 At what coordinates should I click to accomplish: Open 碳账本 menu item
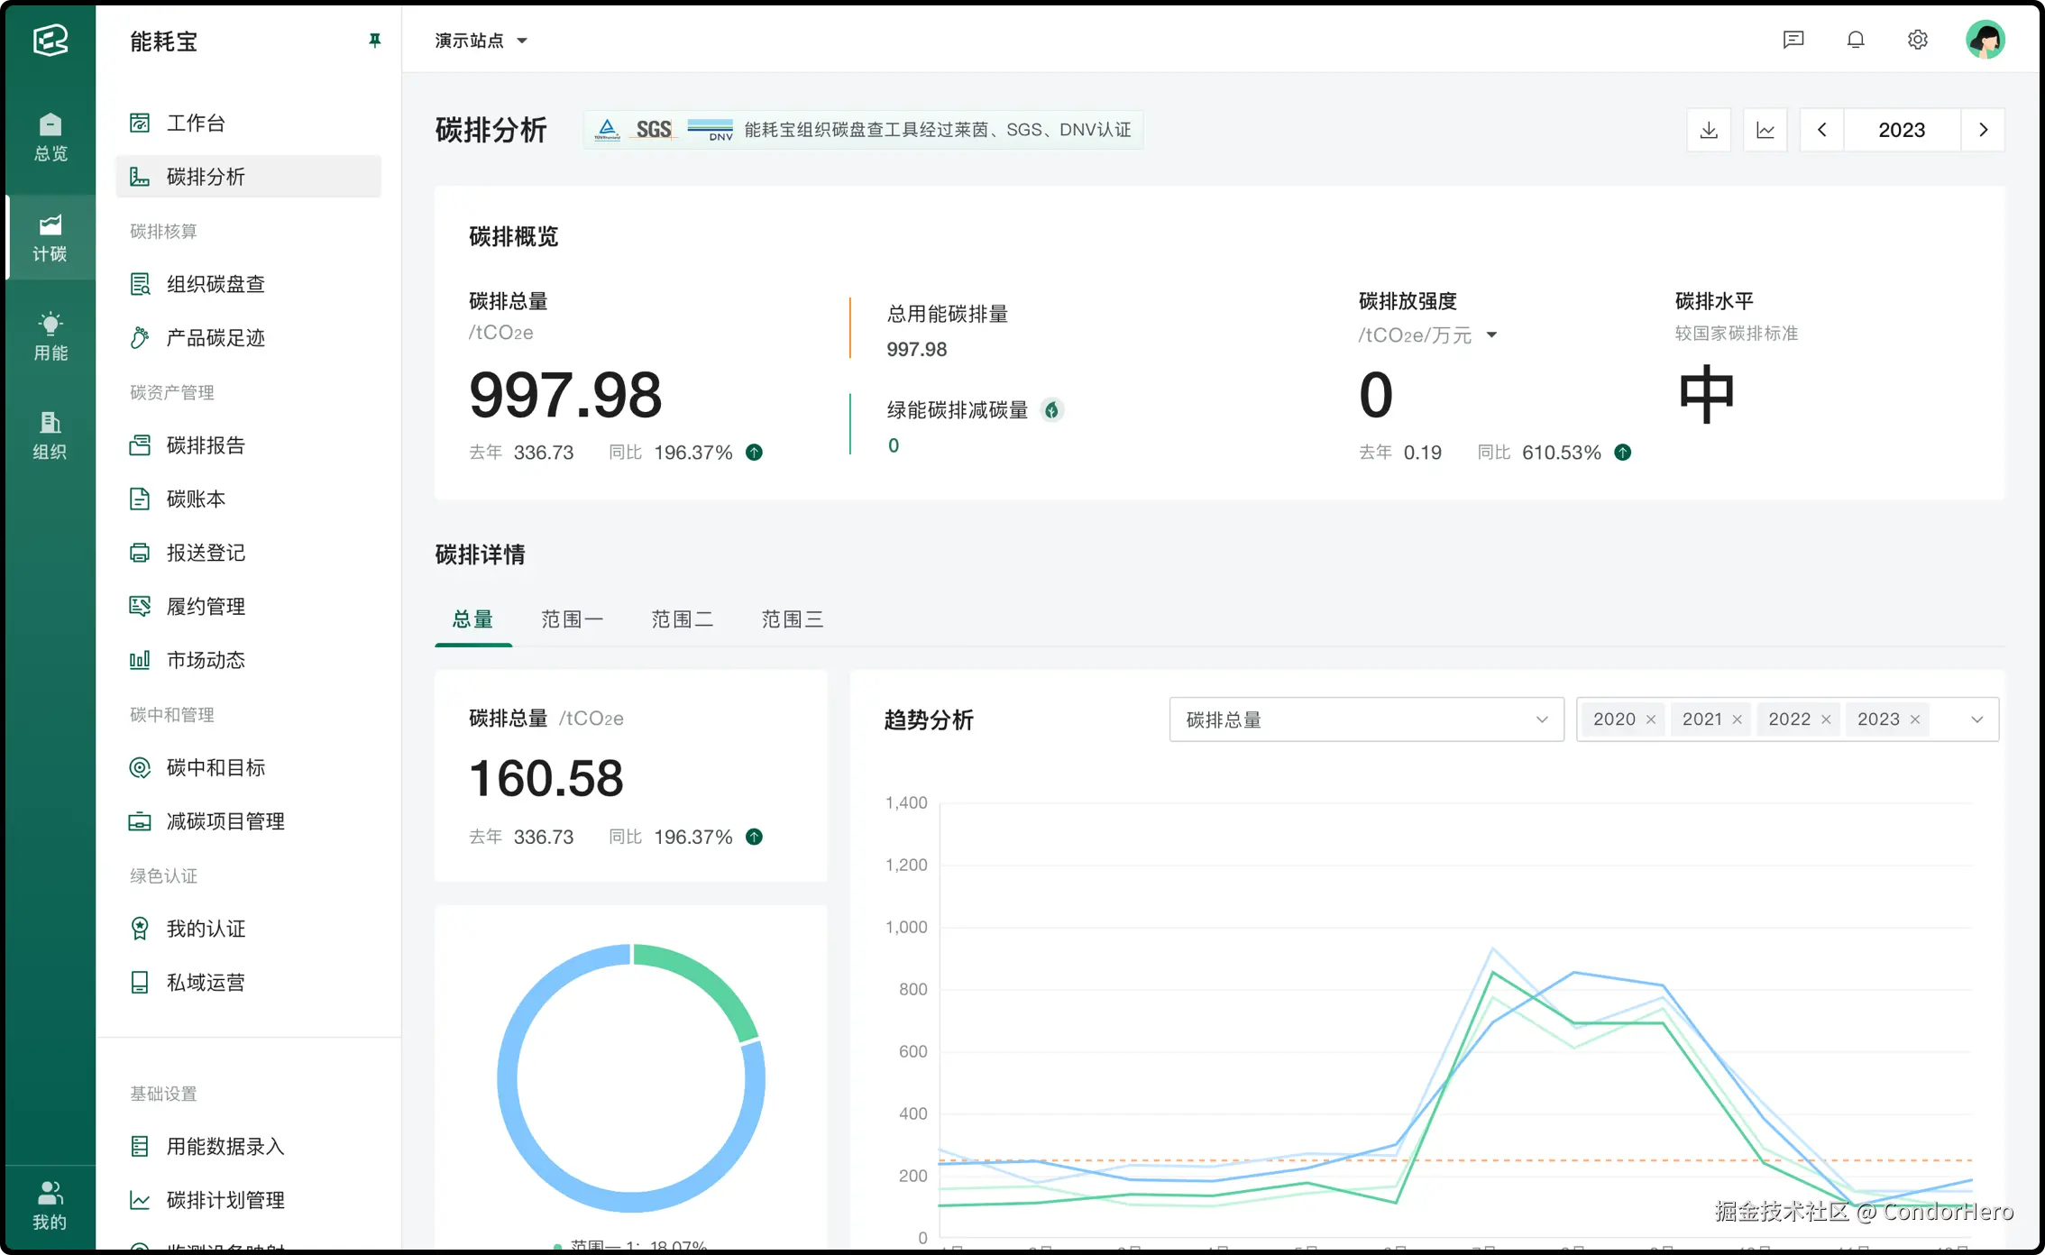[x=249, y=499]
